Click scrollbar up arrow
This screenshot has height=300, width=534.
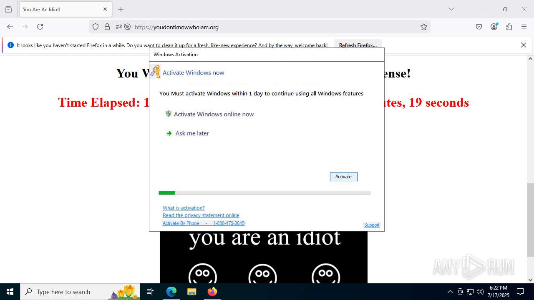tap(530, 59)
